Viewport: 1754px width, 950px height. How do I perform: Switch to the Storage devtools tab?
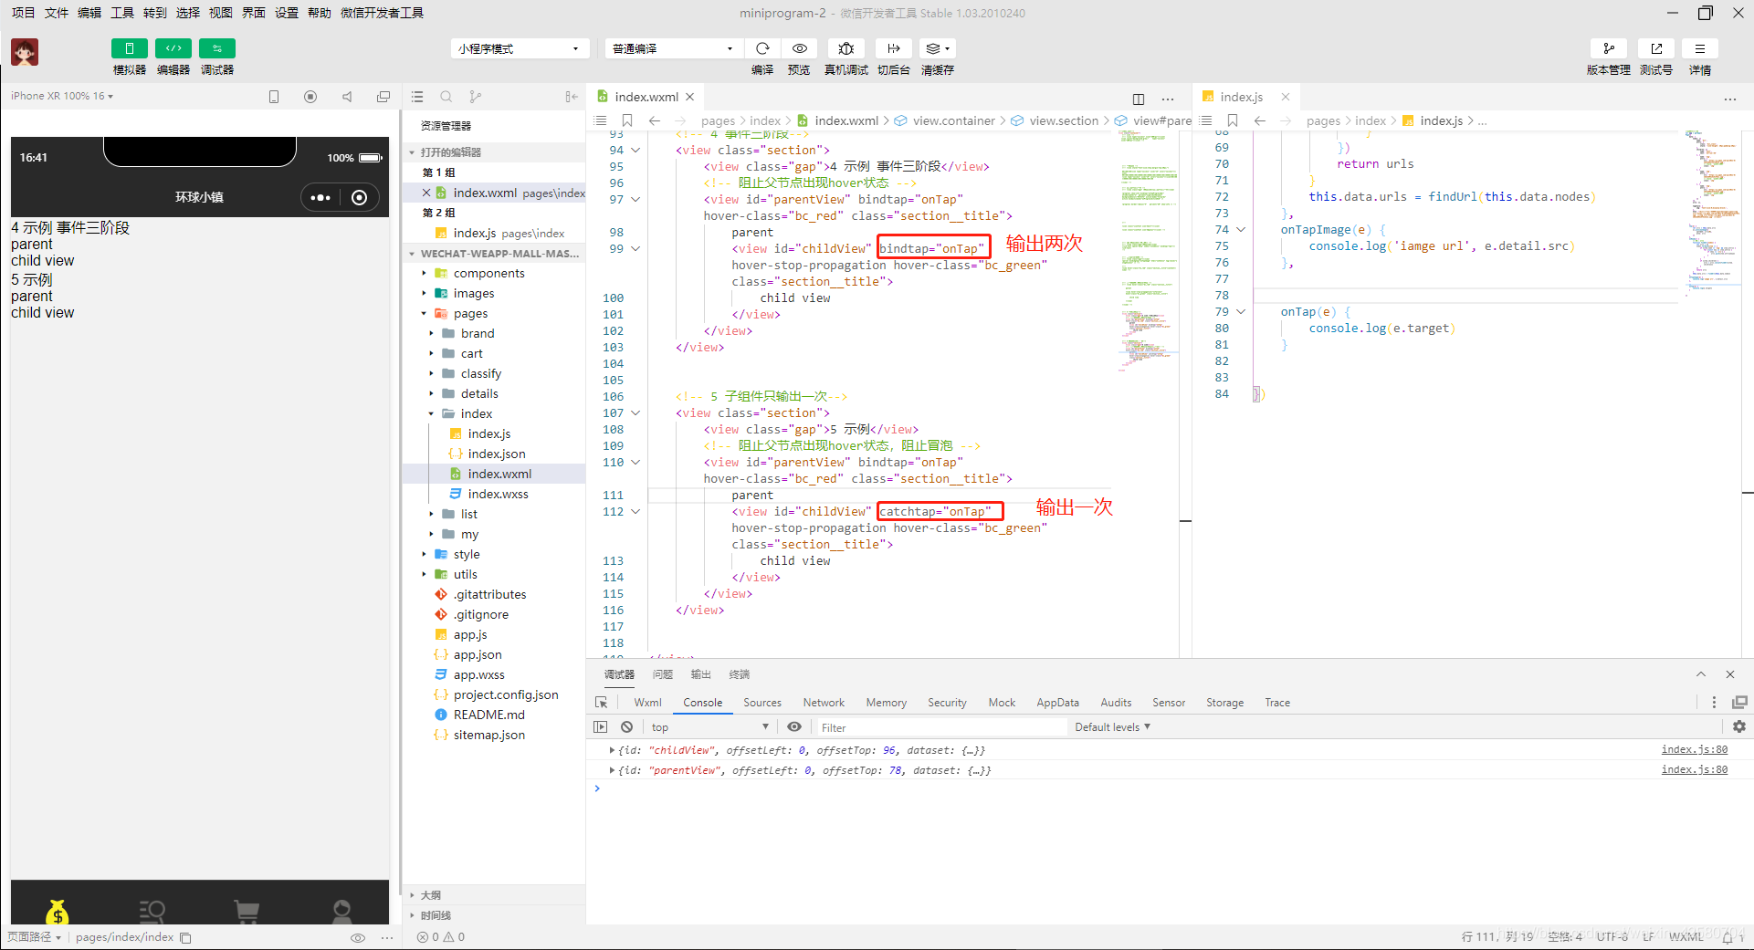coord(1224,703)
